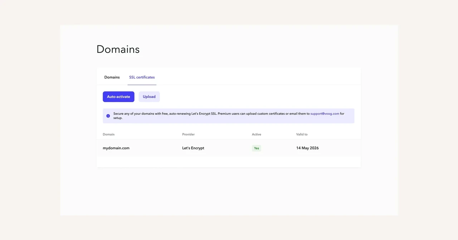Image resolution: width=458 pixels, height=240 pixels.
Task: Switch to the Domains tab
Action: click(x=112, y=77)
